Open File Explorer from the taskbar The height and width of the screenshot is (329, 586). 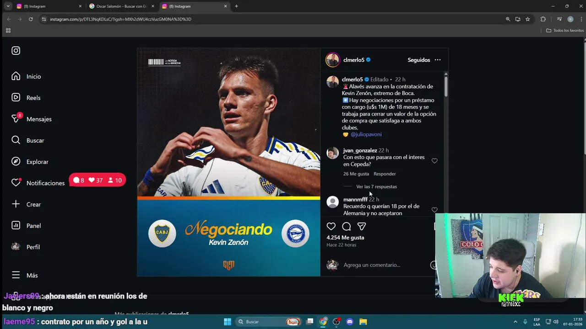pos(363,322)
